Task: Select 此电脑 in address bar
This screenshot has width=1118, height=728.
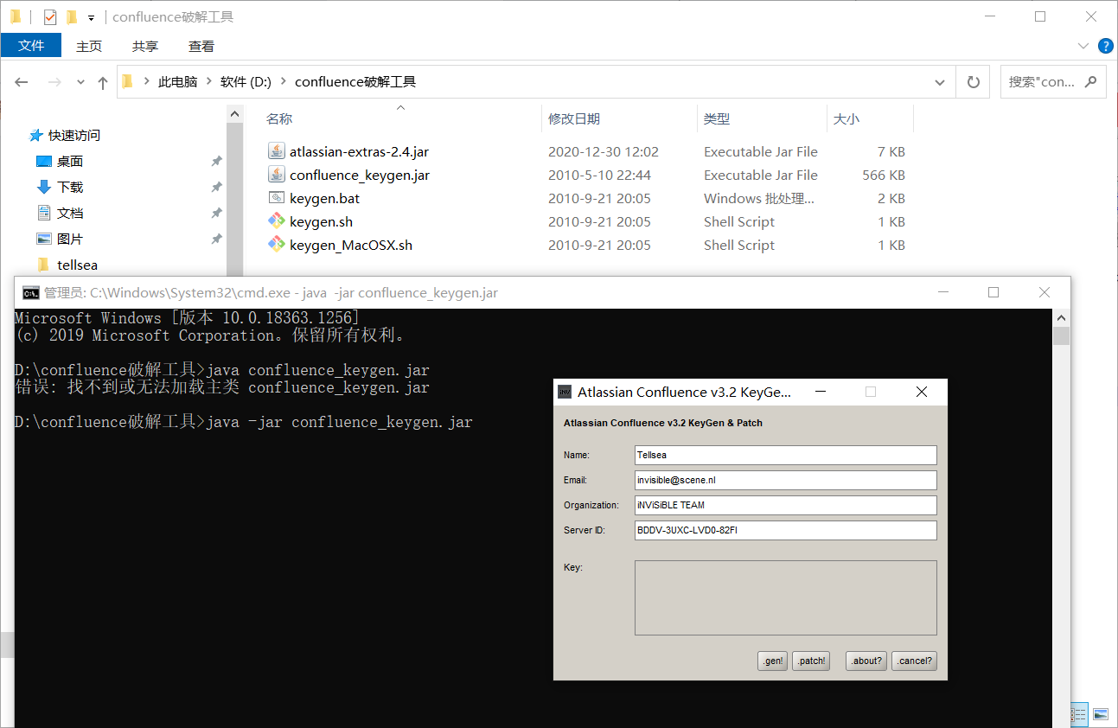Action: [177, 81]
